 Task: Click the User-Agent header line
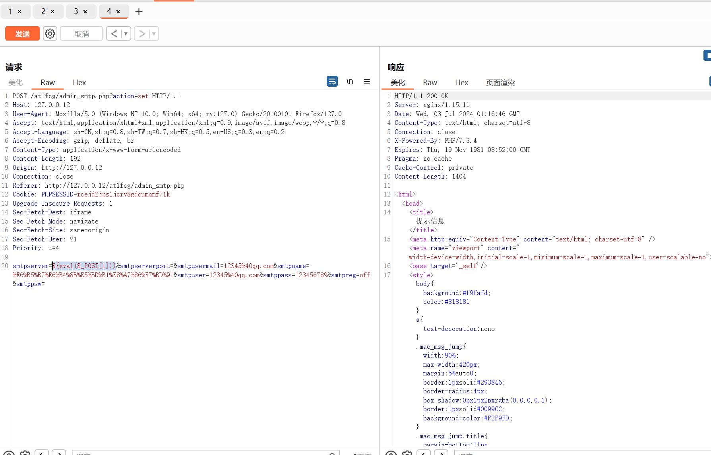pos(177,114)
